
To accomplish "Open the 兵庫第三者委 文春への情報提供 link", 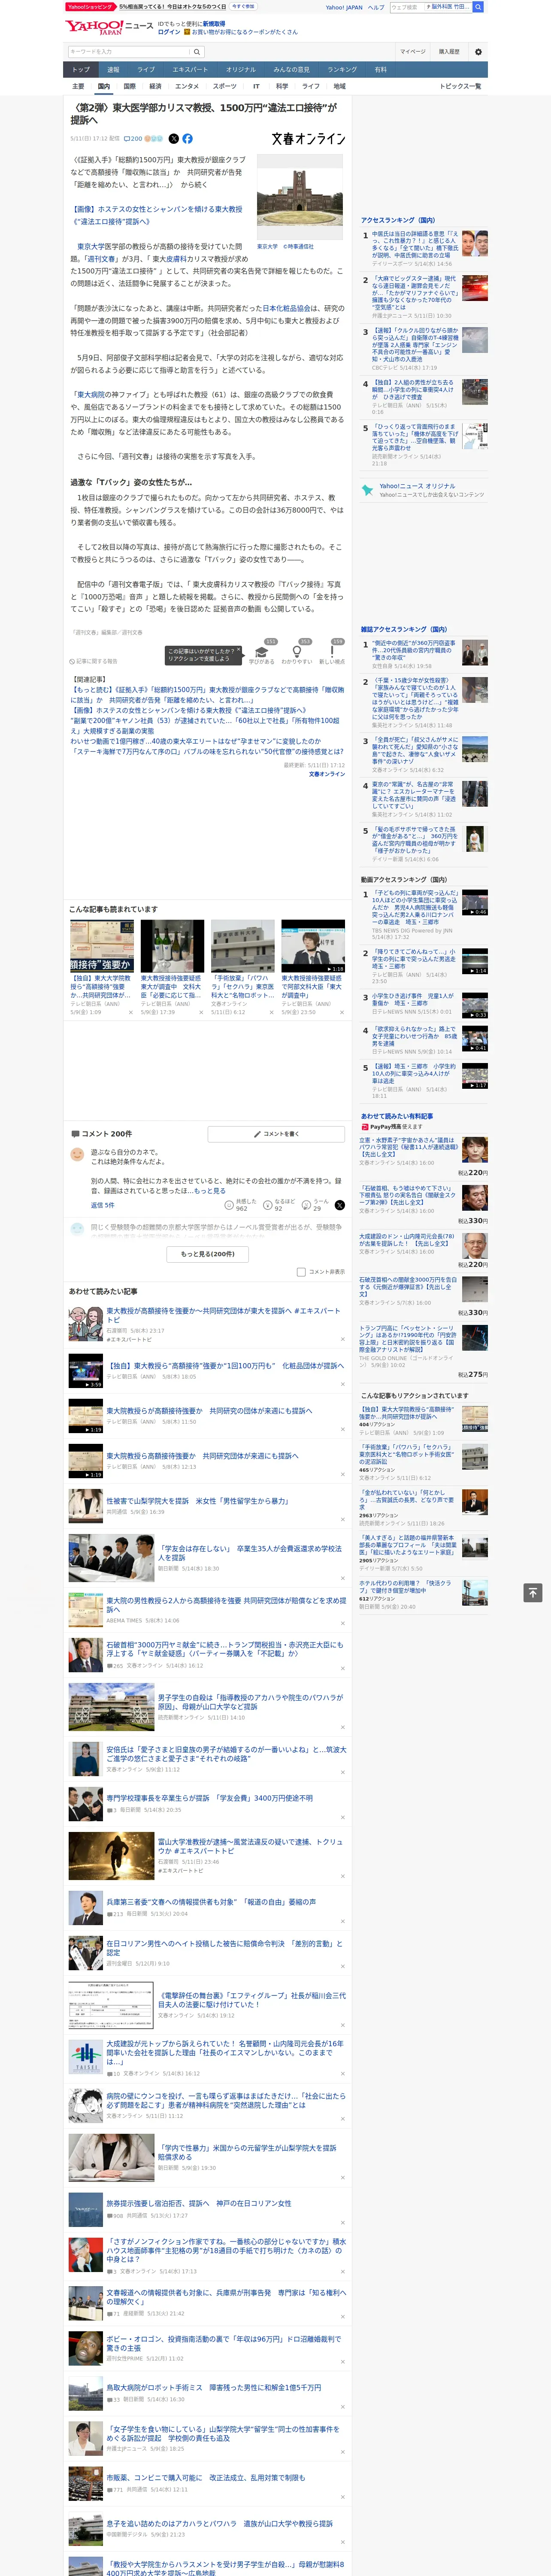I will point(211,1902).
